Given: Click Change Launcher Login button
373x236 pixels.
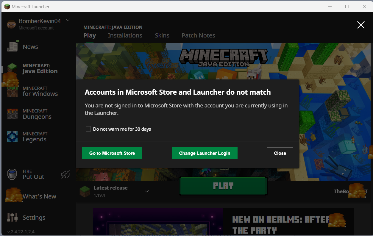Looking at the screenshot, I should 205,153.
